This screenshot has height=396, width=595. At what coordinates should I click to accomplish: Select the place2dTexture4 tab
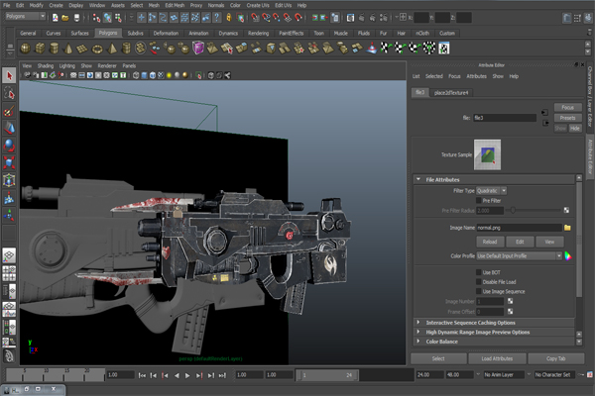point(451,93)
